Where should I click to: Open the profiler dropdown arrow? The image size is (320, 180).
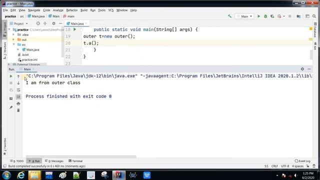[284, 16]
